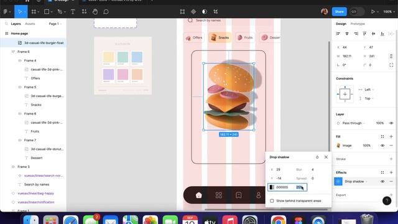This screenshot has height=224, width=398.
Task: Switch to the Design tab
Action: point(341,24)
